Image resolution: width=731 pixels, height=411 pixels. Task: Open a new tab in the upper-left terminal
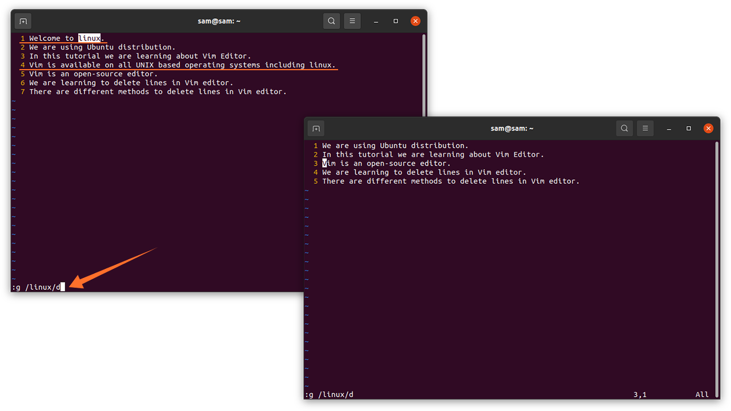tap(23, 21)
